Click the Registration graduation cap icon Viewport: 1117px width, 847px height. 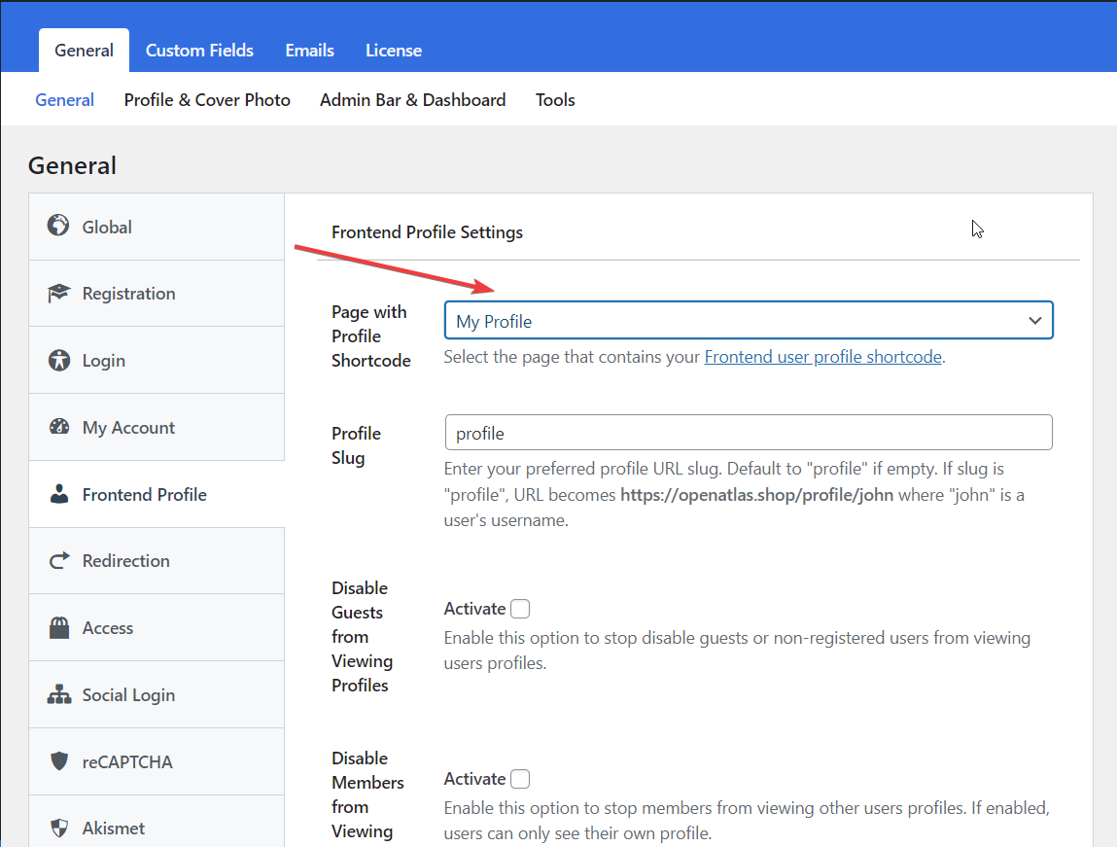click(x=58, y=293)
